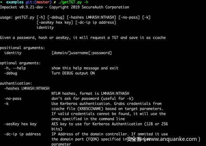Click the ./getTGT.py command text
The height and width of the screenshot is (146, 206).
[x=70, y=2]
